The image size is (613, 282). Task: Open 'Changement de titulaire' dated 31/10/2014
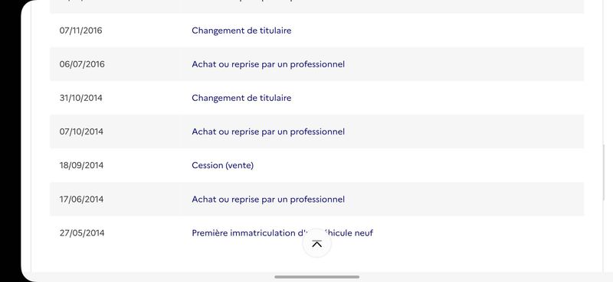coord(241,98)
